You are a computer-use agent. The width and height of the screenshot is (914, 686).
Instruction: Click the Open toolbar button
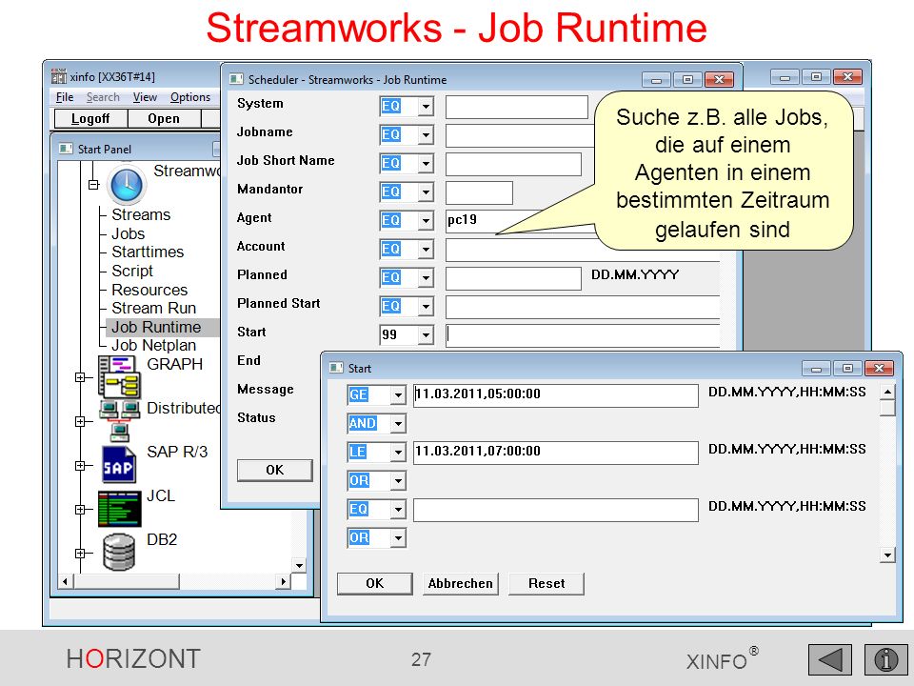click(x=164, y=118)
